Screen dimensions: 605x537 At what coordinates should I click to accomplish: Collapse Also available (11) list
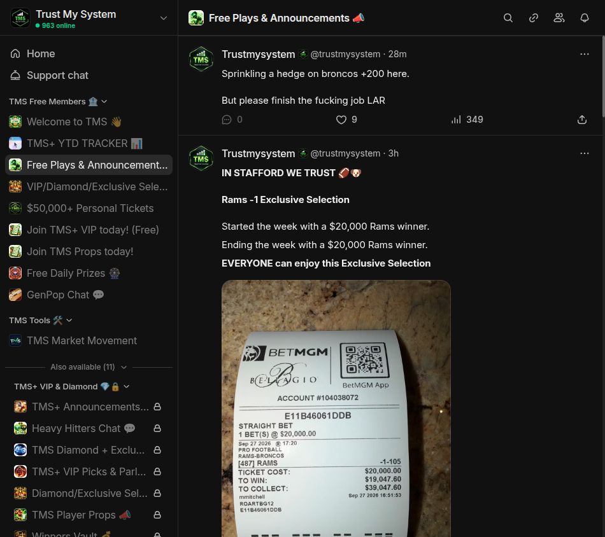tap(89, 367)
